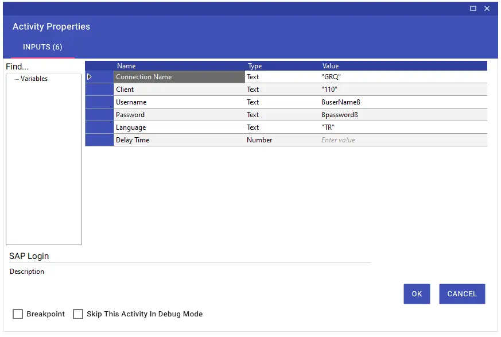This screenshot has width=501, height=337.
Task: Click the Find... search field
Action: [x=43, y=67]
